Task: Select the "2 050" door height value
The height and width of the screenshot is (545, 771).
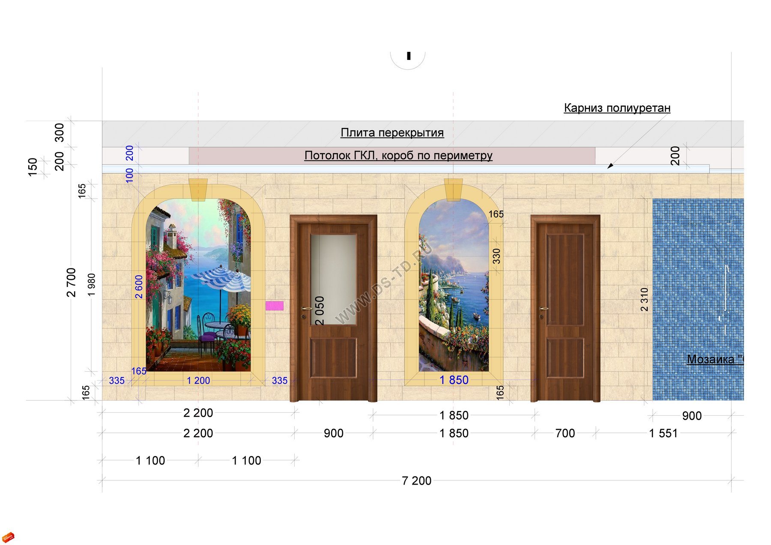Action: click(x=320, y=311)
